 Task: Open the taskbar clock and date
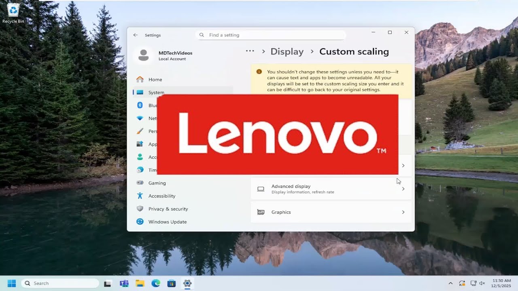pyautogui.click(x=501, y=283)
